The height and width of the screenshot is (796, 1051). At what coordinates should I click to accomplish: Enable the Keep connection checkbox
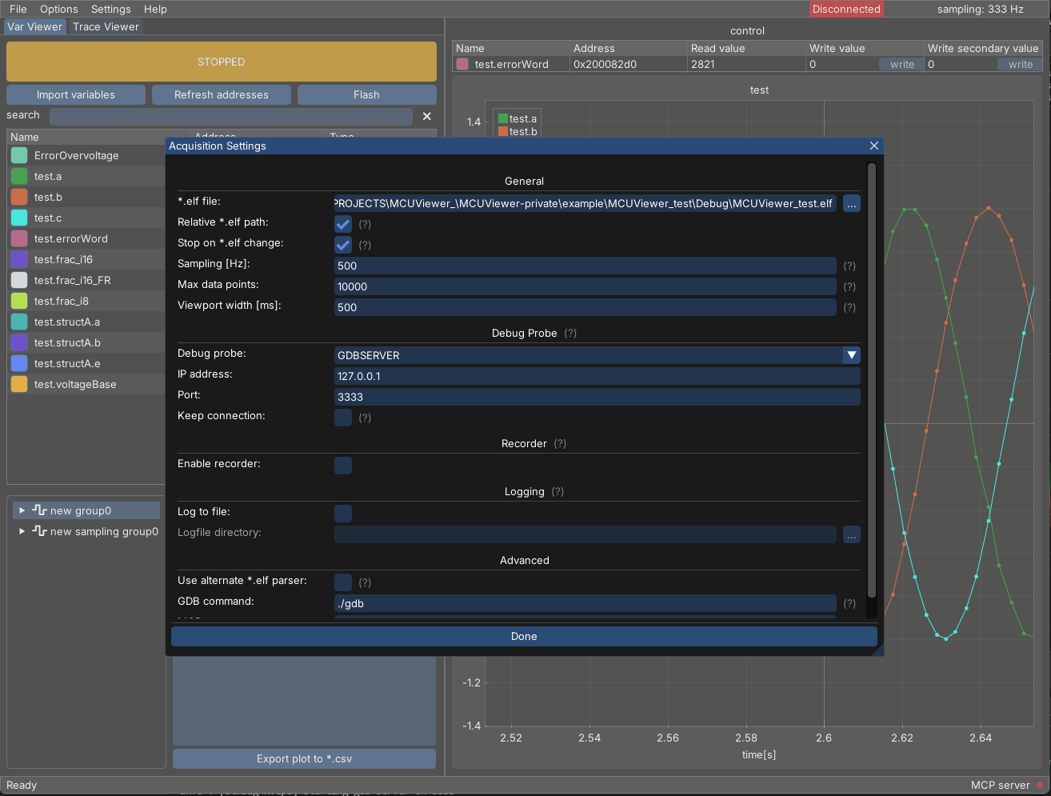(x=343, y=418)
